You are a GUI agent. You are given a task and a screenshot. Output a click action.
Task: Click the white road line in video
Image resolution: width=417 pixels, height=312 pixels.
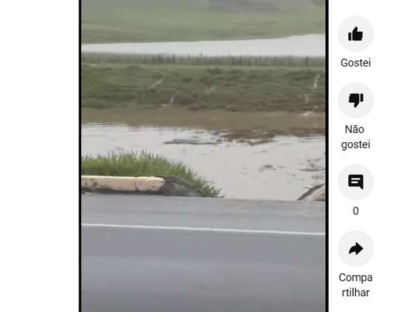click(204, 229)
